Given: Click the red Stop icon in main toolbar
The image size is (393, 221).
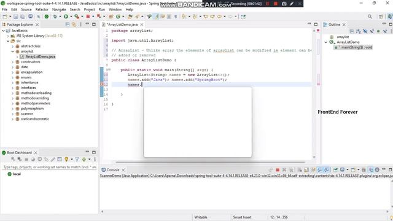Looking at the screenshot, I should tap(88, 17).
